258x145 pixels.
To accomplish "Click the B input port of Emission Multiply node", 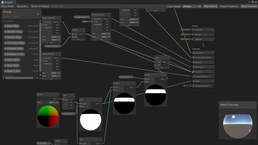I will 73,37.
